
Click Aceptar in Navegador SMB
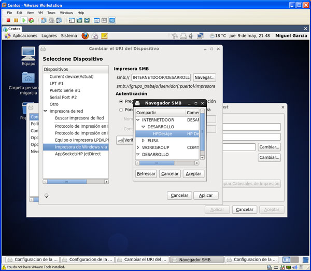point(193,174)
